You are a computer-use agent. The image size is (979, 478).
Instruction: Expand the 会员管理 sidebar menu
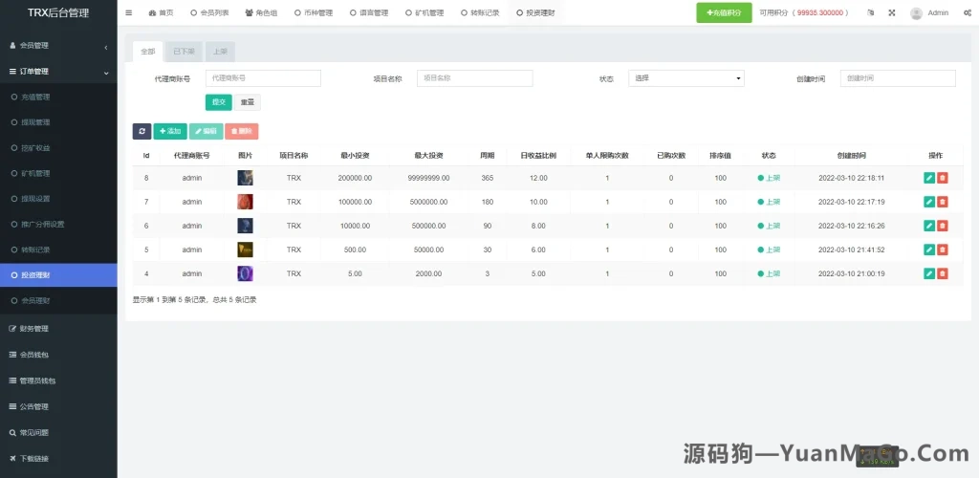point(58,46)
